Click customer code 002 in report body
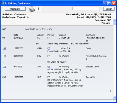 point(4,29)
